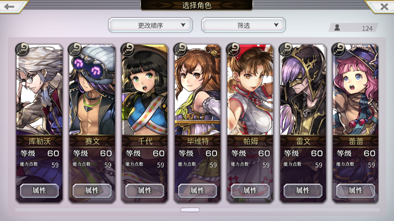Click the horizontal scrollbar handle

click(x=190, y=210)
